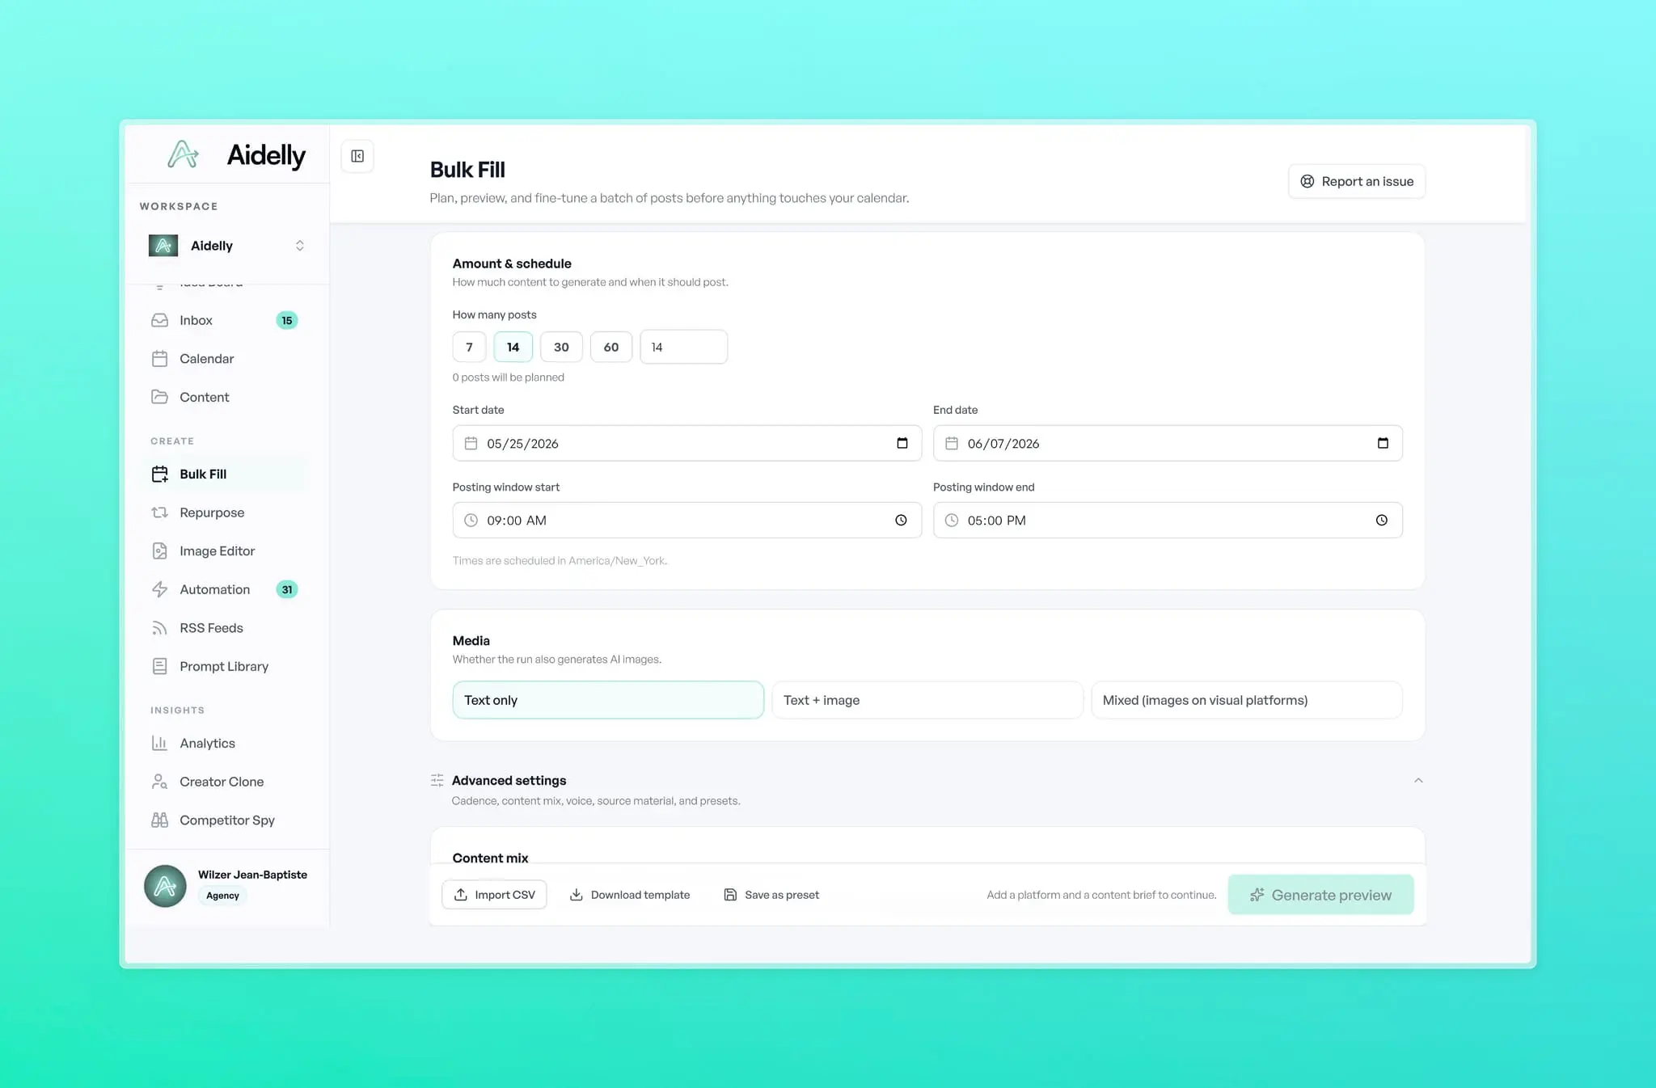Choose Mixed images on visual platforms option
The width and height of the screenshot is (1656, 1088).
tap(1247, 700)
